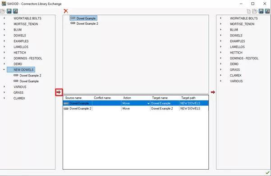Image resolution: width=271 pixels, height=176 pixels.
Task: Maximize the Connectors Library Exchange window
Action: [x=253, y=4]
